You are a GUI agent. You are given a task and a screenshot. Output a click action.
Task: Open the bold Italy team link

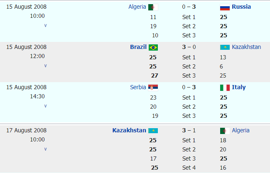point(239,87)
